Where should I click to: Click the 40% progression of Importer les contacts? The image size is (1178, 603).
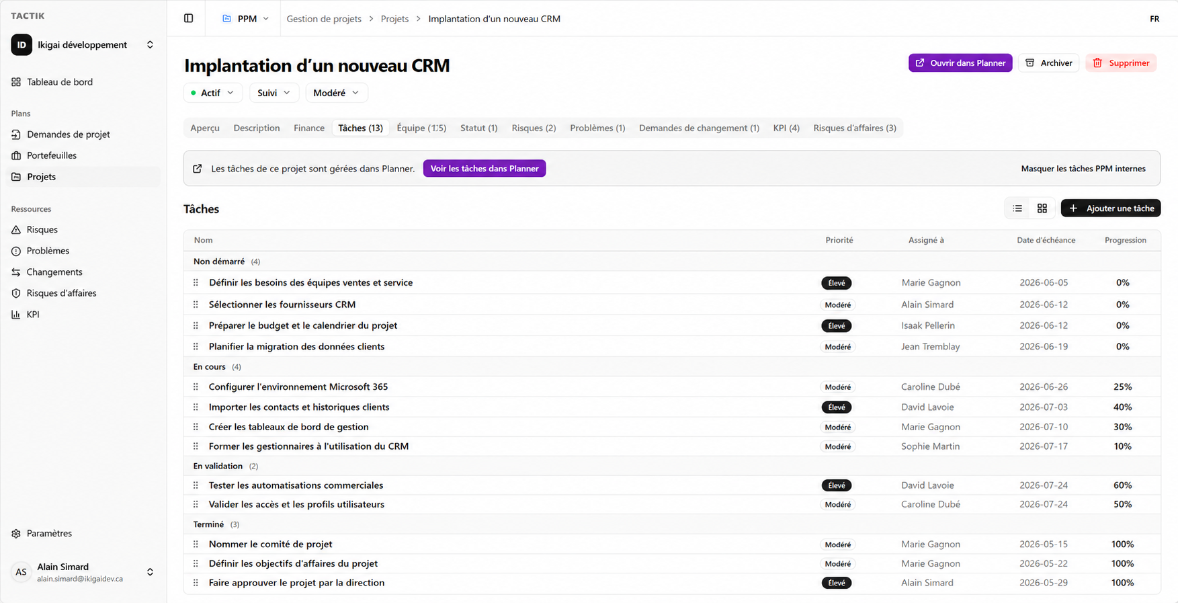tap(1122, 407)
